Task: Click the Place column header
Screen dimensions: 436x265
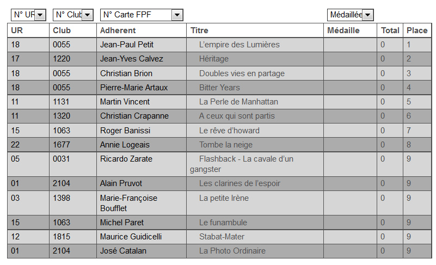Action: pyautogui.click(x=417, y=30)
